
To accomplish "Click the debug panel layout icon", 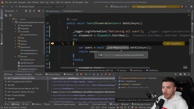I will pos(181,74).
